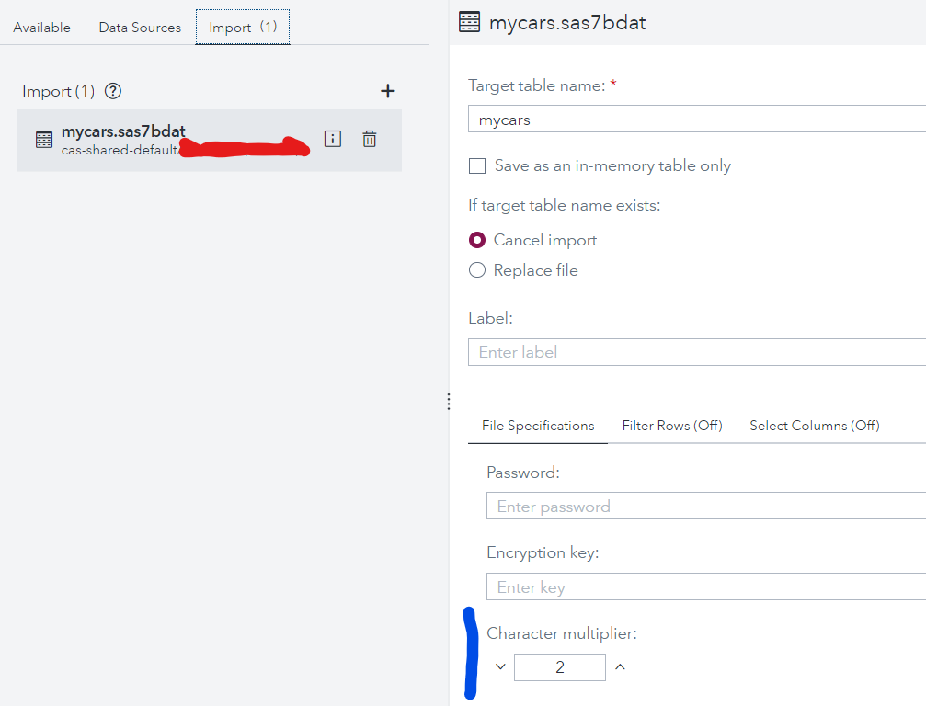The height and width of the screenshot is (706, 926).
Task: Open help for the Import panel
Action: point(112,91)
